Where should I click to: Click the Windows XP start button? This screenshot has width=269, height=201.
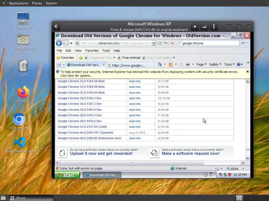point(68,175)
